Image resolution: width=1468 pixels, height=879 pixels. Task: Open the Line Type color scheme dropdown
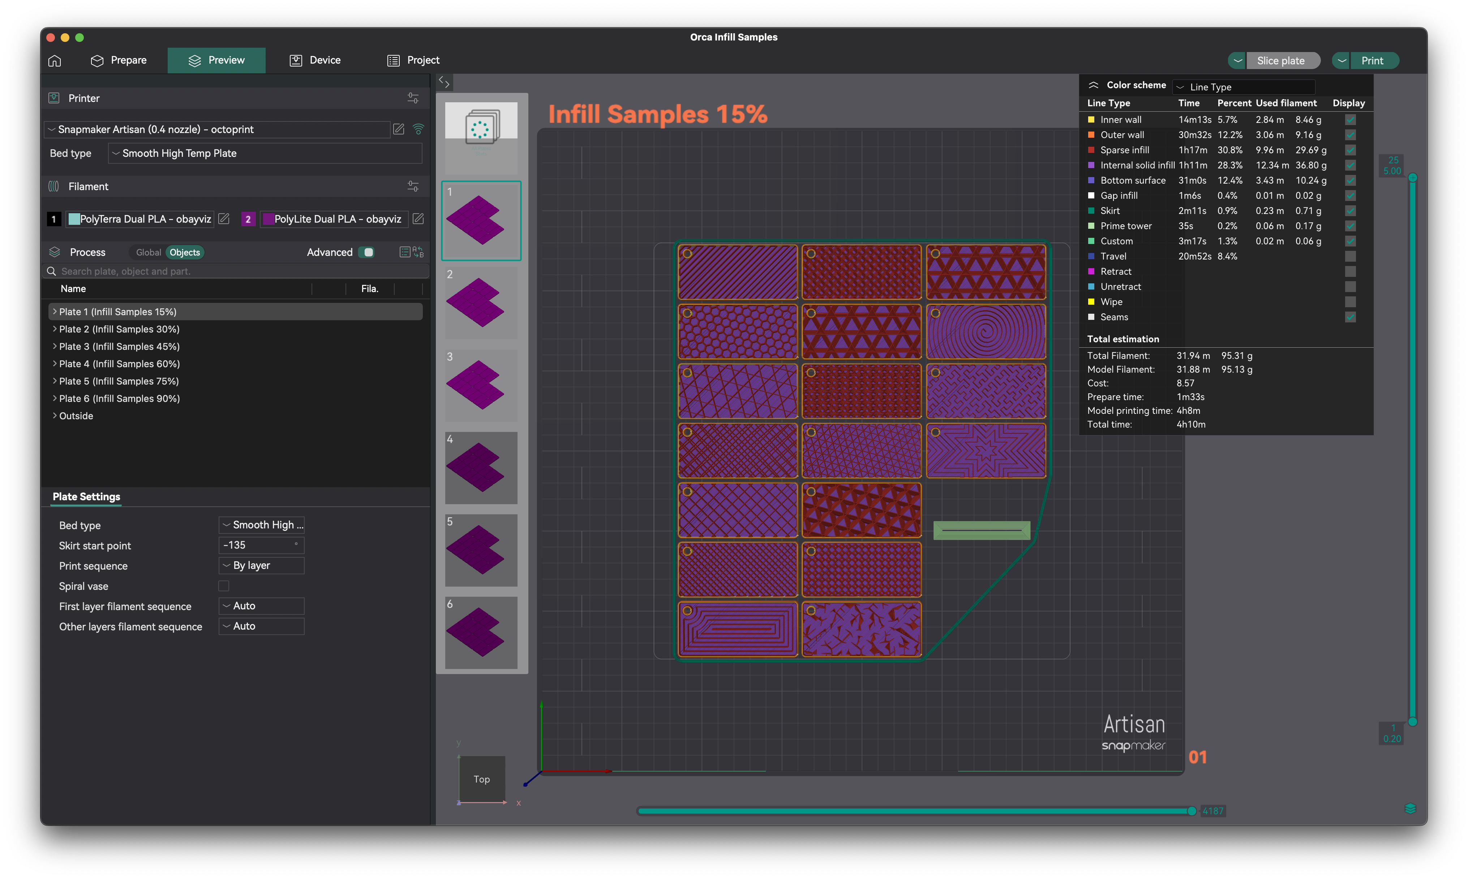pyautogui.click(x=1243, y=87)
